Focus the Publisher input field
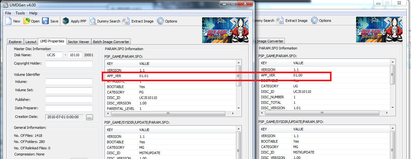This screenshot has width=411, height=159. pos(69,99)
